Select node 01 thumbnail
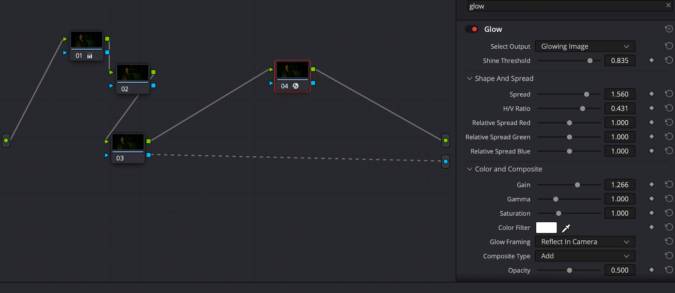The height and width of the screenshot is (293, 675). 86,40
